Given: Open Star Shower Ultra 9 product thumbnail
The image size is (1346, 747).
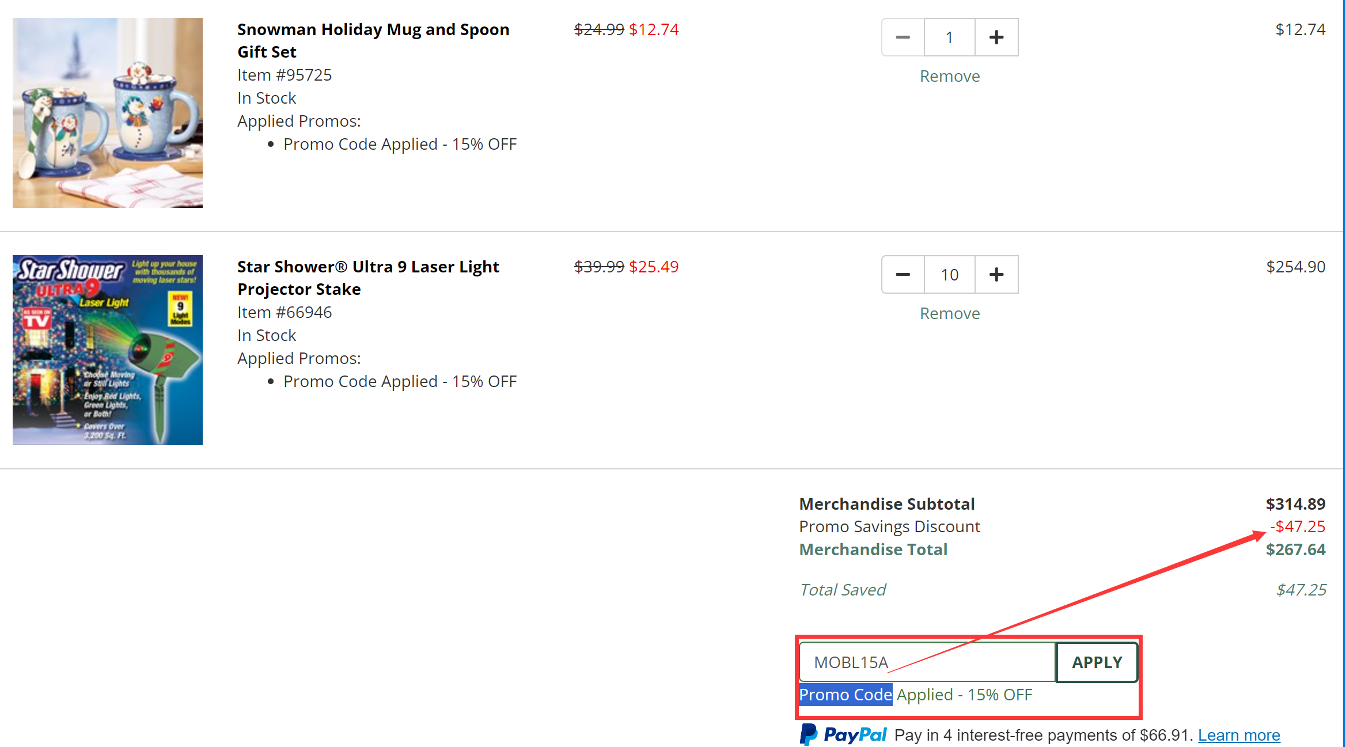Looking at the screenshot, I should [108, 350].
